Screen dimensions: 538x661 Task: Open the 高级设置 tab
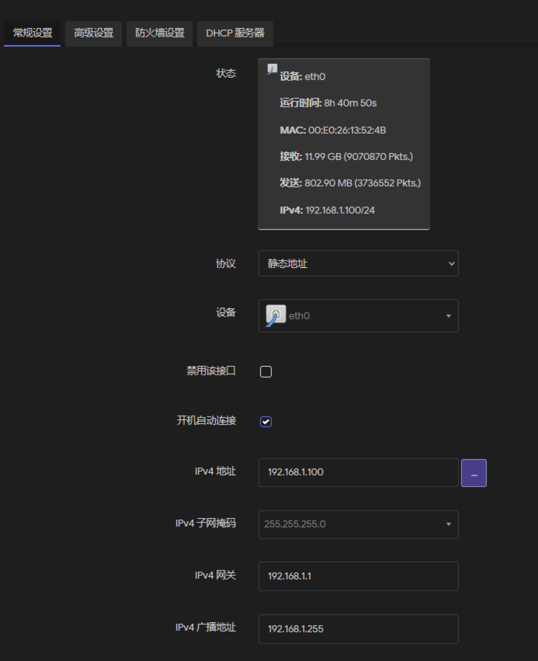click(94, 33)
